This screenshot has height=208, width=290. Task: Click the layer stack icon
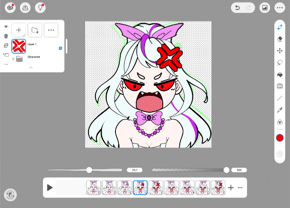click(x=6, y=45)
